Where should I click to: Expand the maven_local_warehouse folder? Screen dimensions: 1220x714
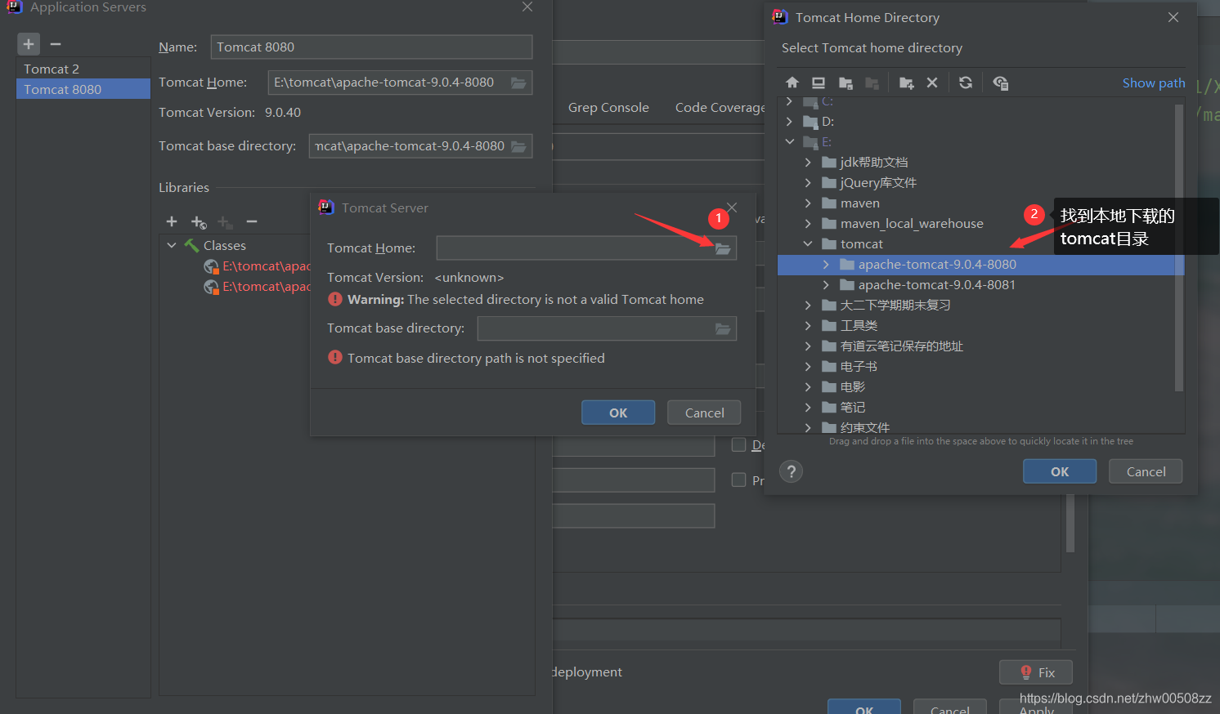click(x=808, y=223)
